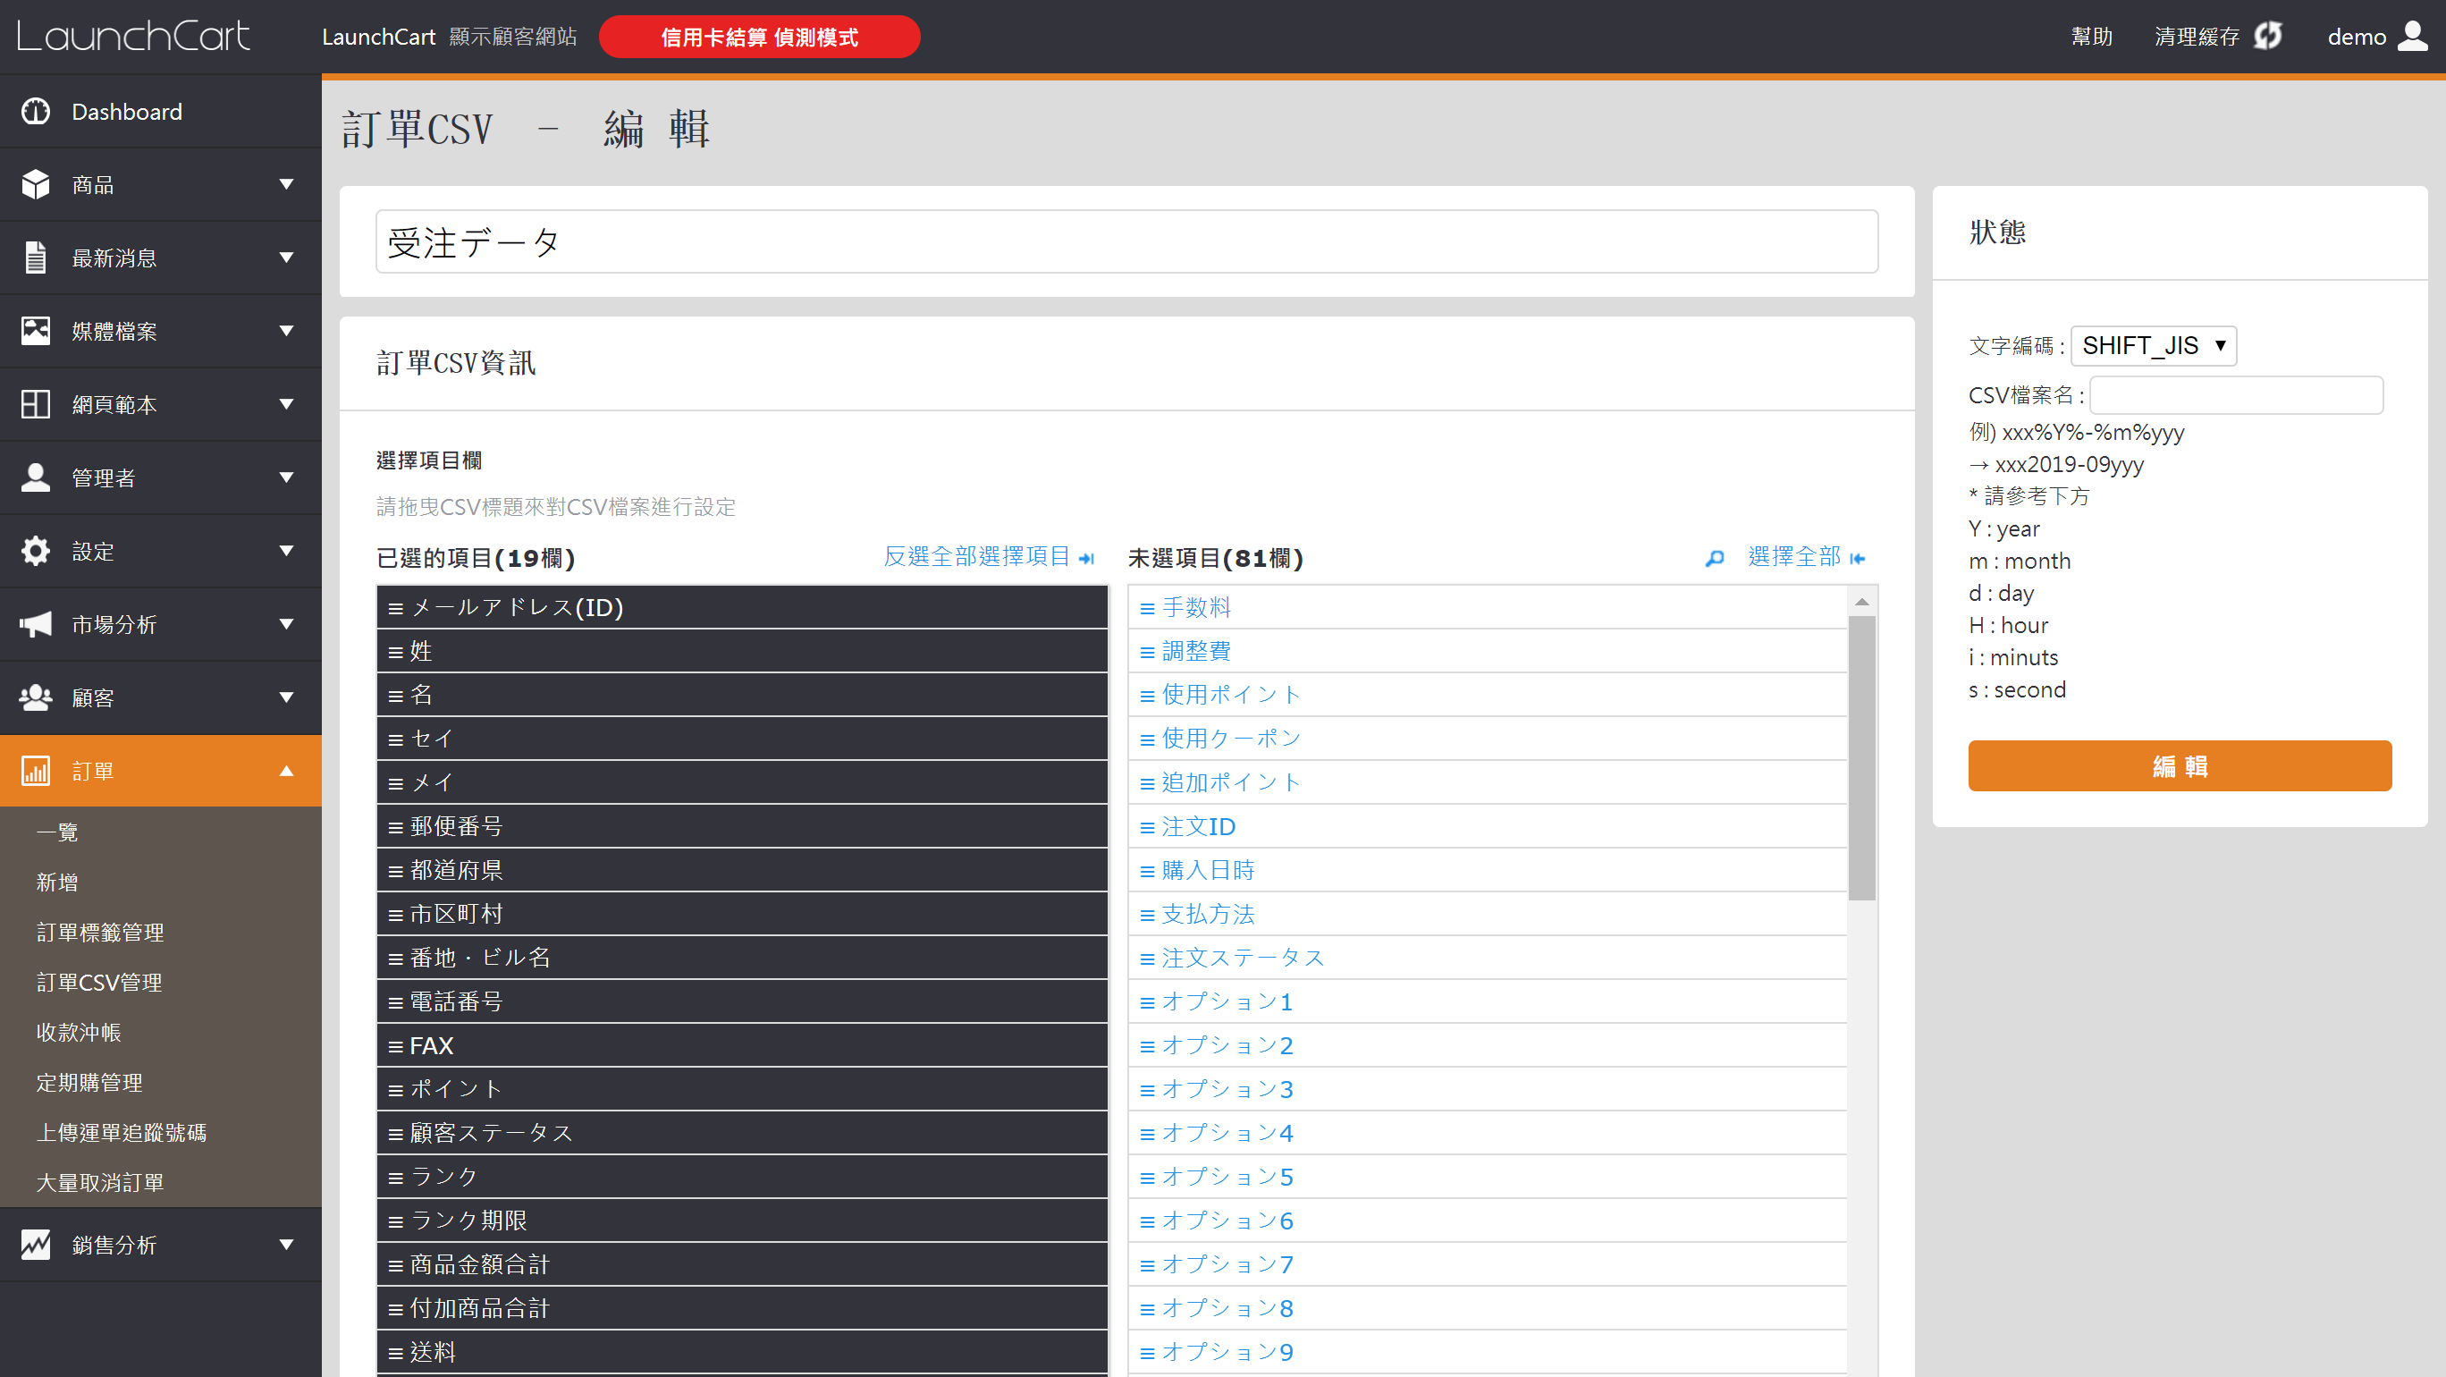Click the Dashboard gauge icon
This screenshot has width=2446, height=1377.
36,112
